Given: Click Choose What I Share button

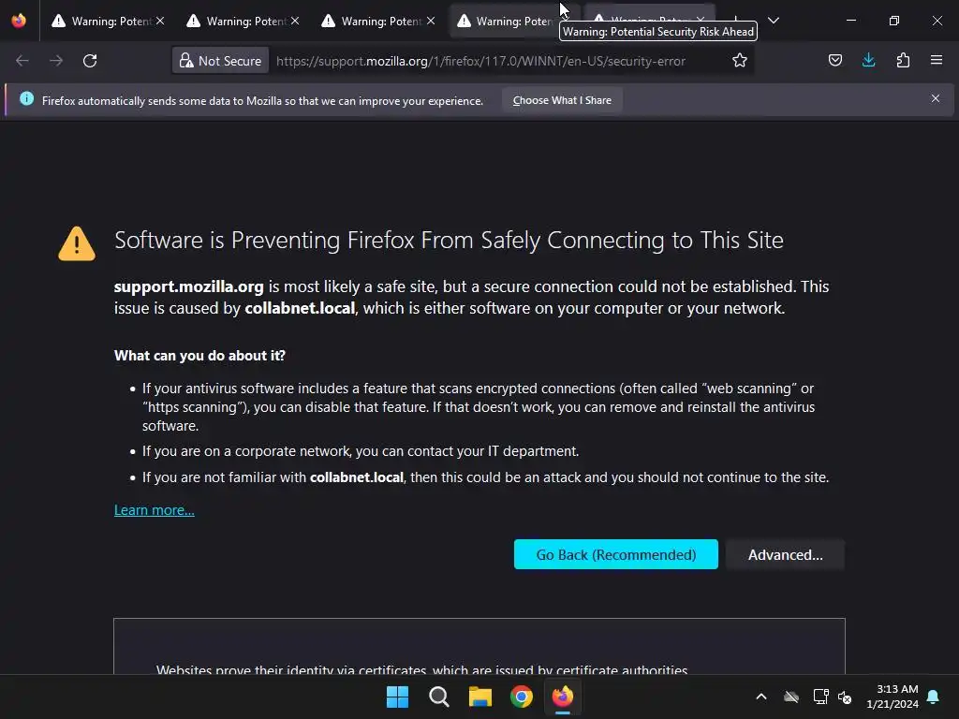Looking at the screenshot, I should coord(562,100).
